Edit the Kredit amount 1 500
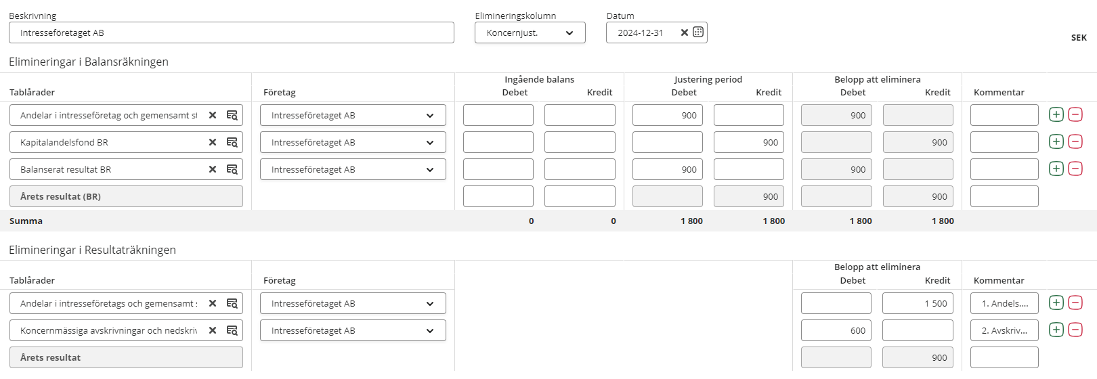This screenshot has width=1097, height=379. click(918, 303)
